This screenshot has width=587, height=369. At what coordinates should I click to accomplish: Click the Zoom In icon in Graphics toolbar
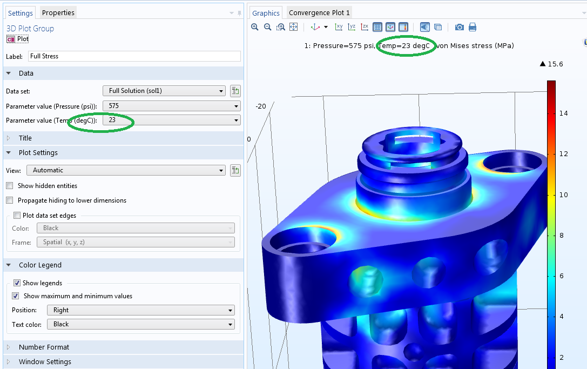point(255,27)
